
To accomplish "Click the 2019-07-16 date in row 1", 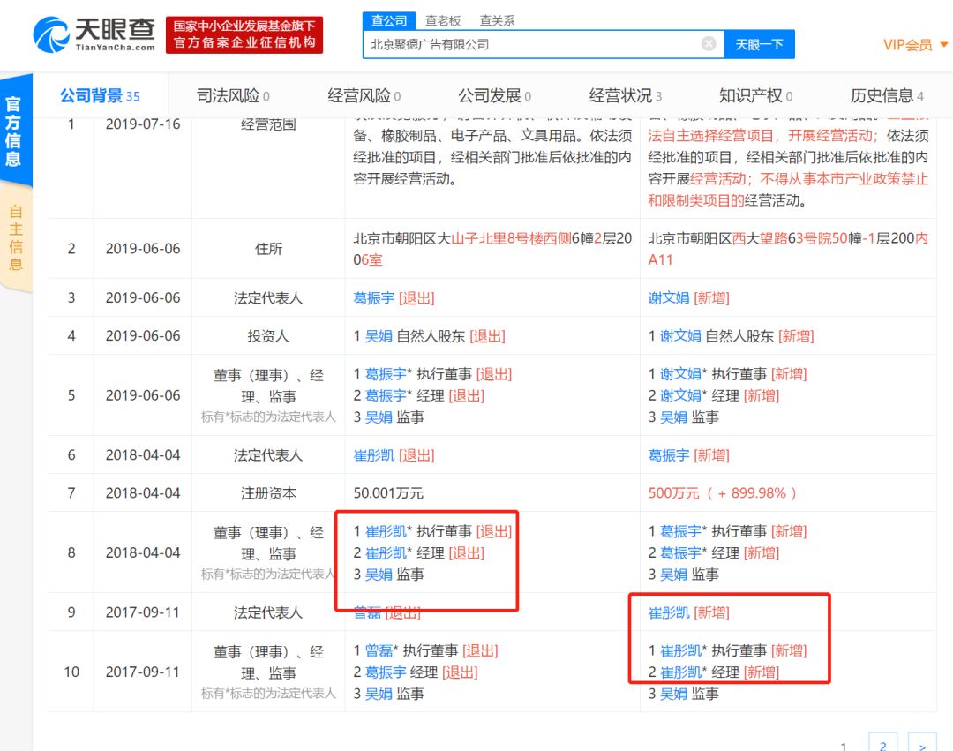I will coord(143,124).
